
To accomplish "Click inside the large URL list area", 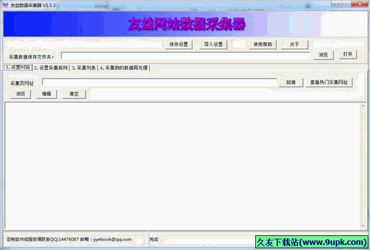I will point(183,166).
